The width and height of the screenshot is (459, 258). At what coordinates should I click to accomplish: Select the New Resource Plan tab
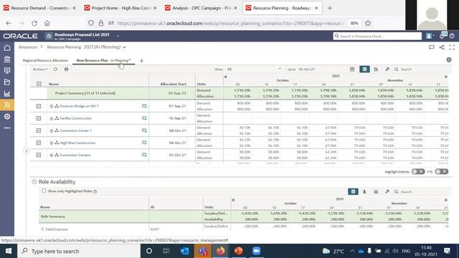tap(103, 60)
